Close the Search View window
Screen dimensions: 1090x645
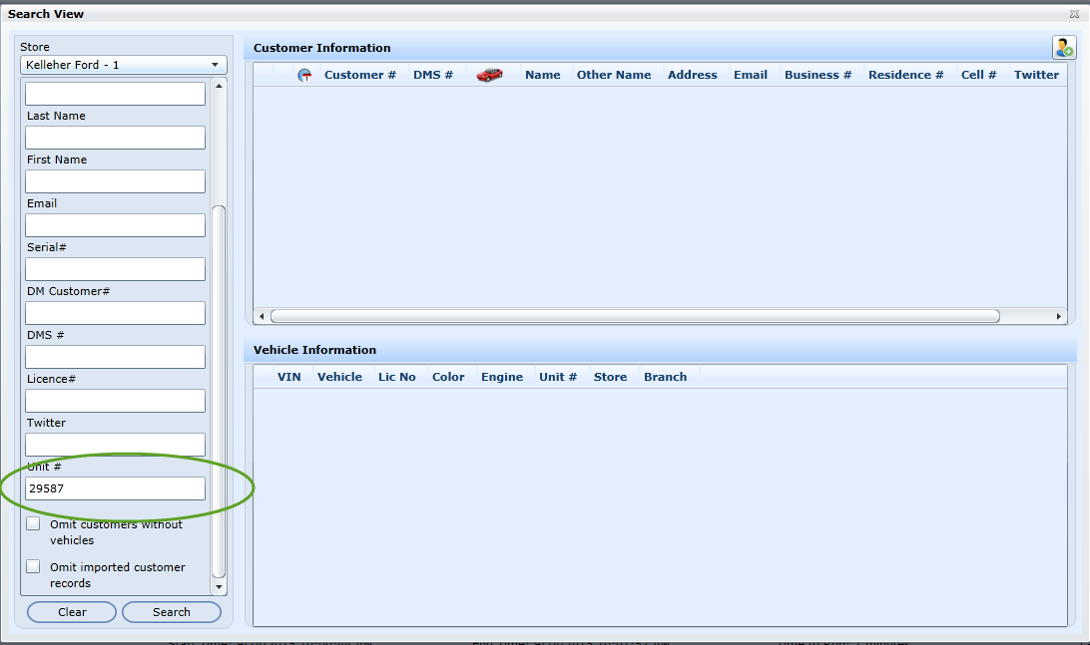[1074, 14]
